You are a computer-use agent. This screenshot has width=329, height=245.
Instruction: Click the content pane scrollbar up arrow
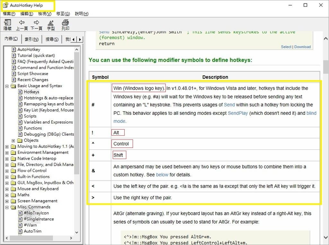[326, 38]
